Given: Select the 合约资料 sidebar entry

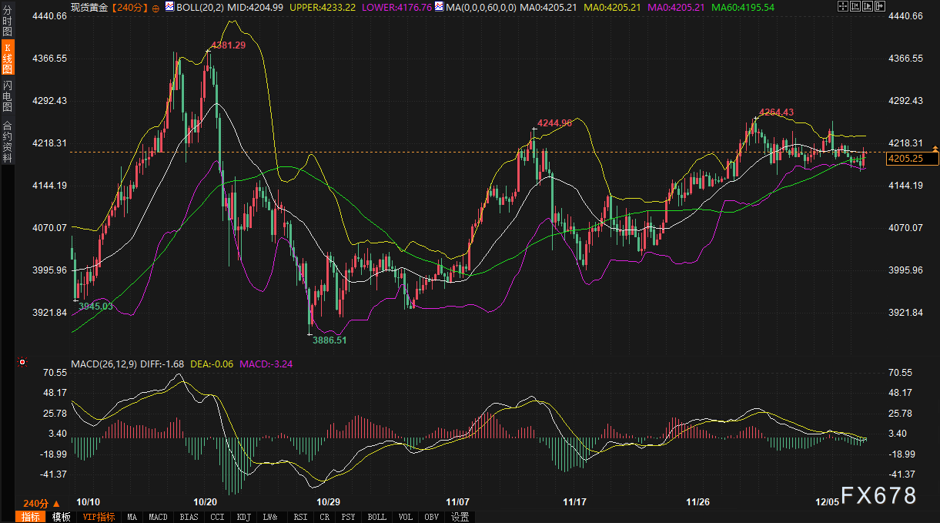Looking at the screenshot, I should [7, 142].
